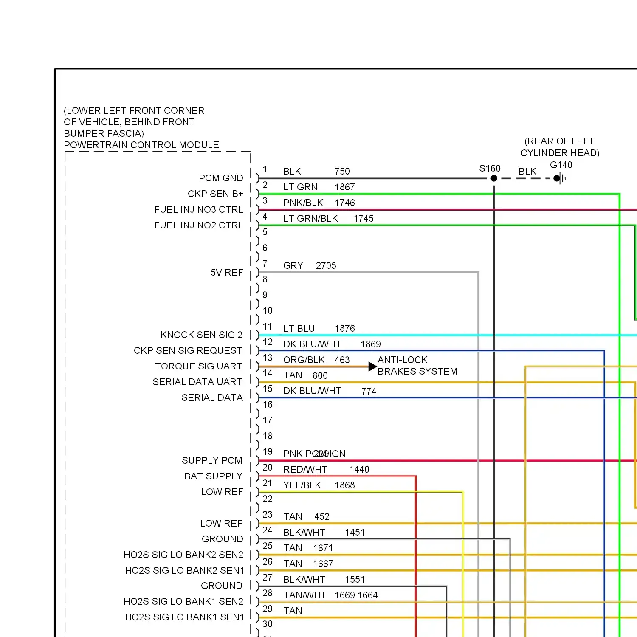Click wire label LT GRN 1867
637x637 pixels.
tap(319, 187)
